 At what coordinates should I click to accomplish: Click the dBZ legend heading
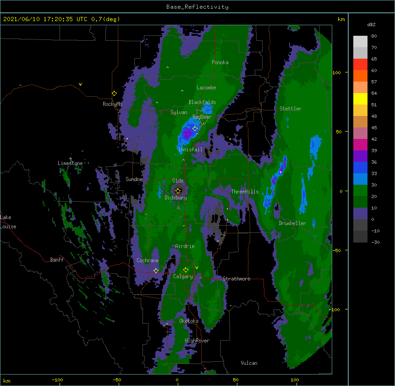tap(371, 25)
